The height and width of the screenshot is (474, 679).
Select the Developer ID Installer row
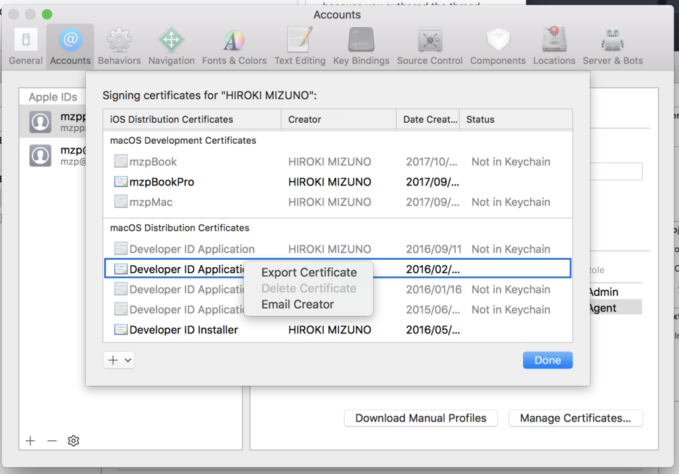[x=338, y=330]
